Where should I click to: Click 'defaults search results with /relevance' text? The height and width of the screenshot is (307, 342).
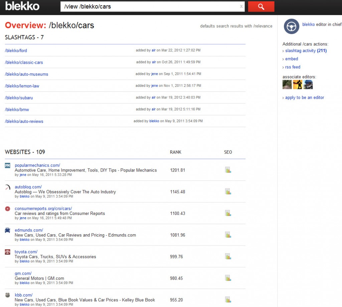[236, 26]
